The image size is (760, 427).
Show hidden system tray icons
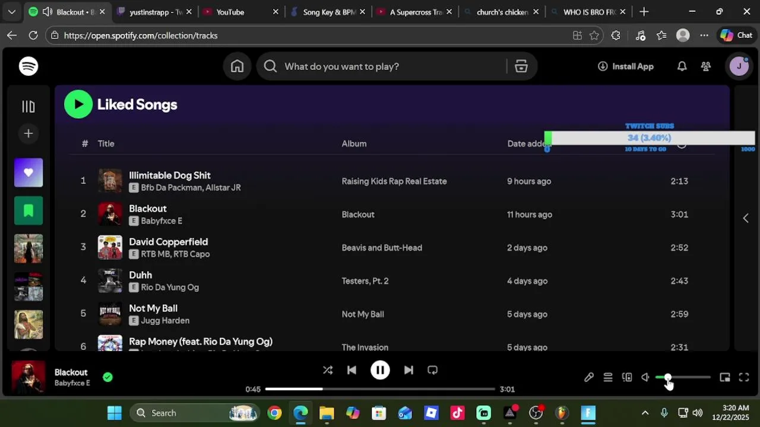coord(645,413)
